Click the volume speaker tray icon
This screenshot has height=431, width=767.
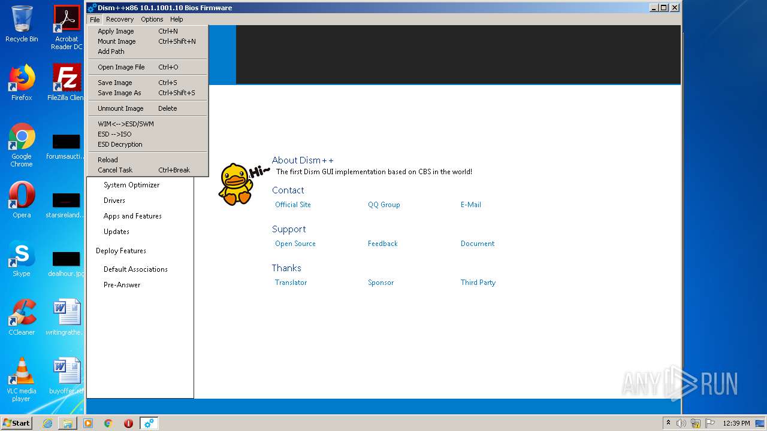pyautogui.click(x=681, y=423)
